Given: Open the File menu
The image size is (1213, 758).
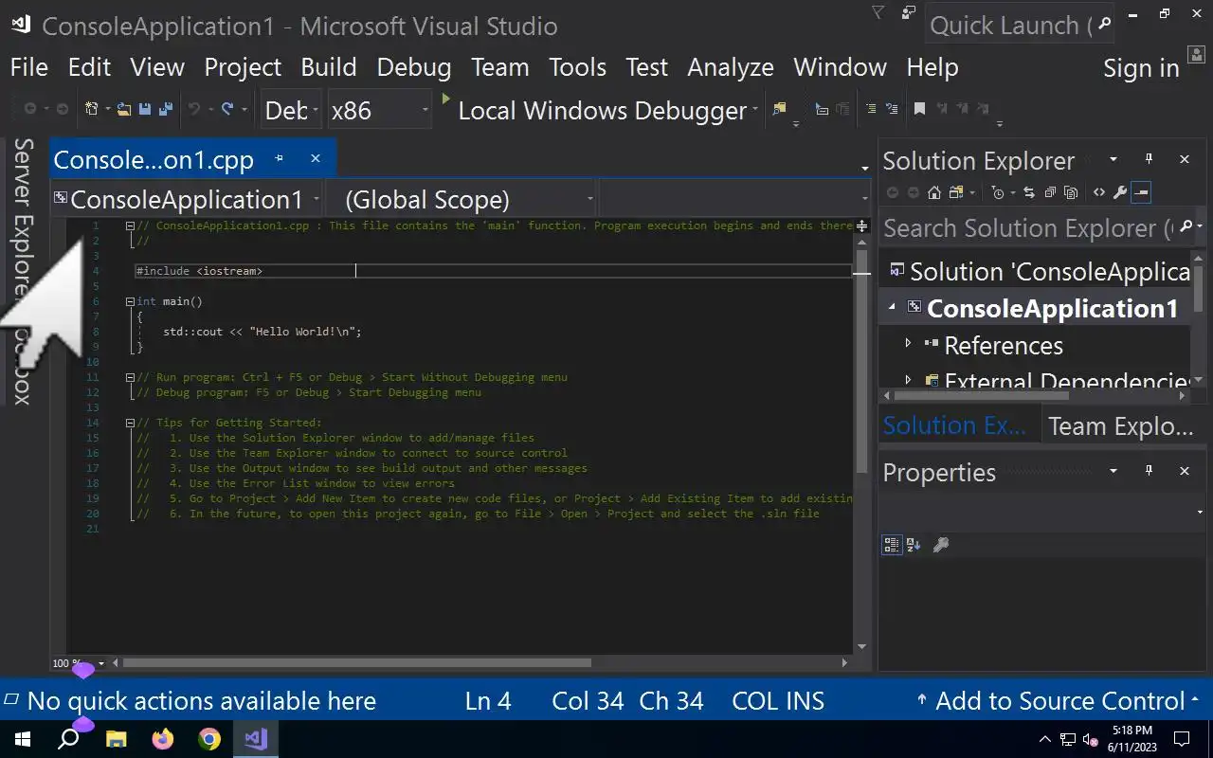Looking at the screenshot, I should [x=28, y=67].
